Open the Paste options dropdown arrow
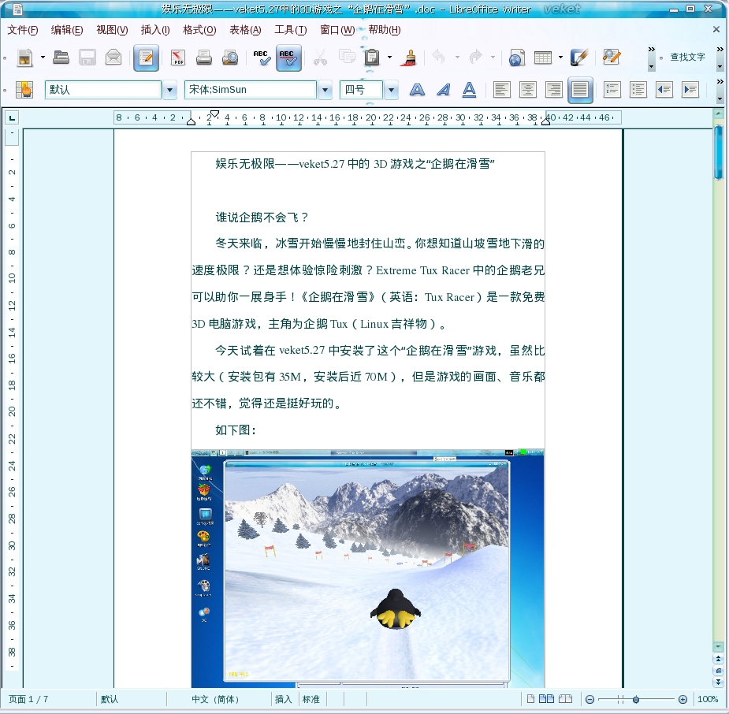Screen dimensions: 729x714 tap(389, 58)
